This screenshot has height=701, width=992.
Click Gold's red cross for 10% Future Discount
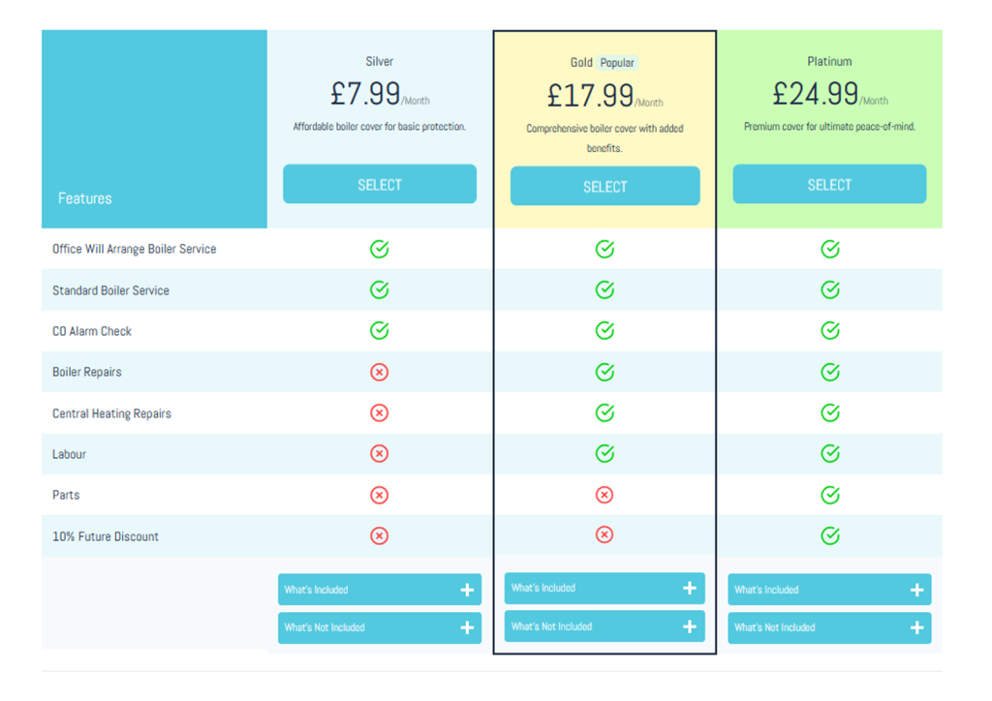604,534
